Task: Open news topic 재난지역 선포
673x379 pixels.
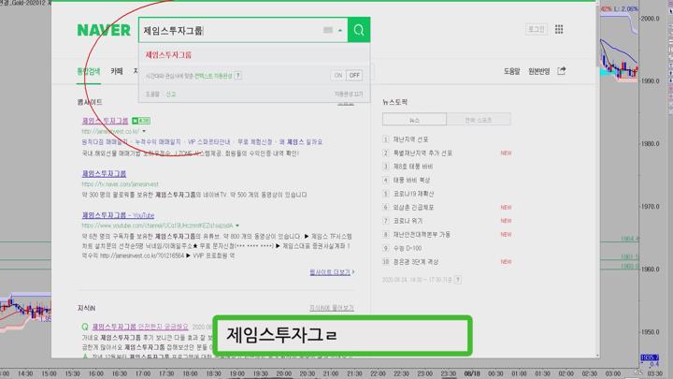Action: coord(410,139)
